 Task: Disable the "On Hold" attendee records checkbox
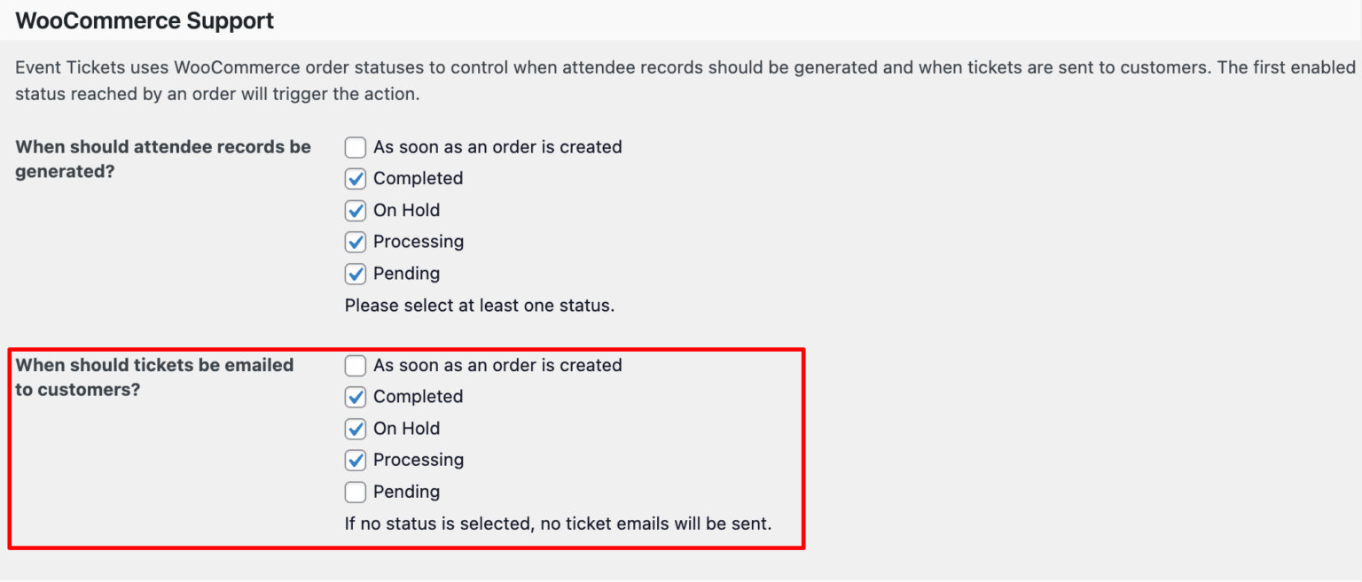(356, 210)
